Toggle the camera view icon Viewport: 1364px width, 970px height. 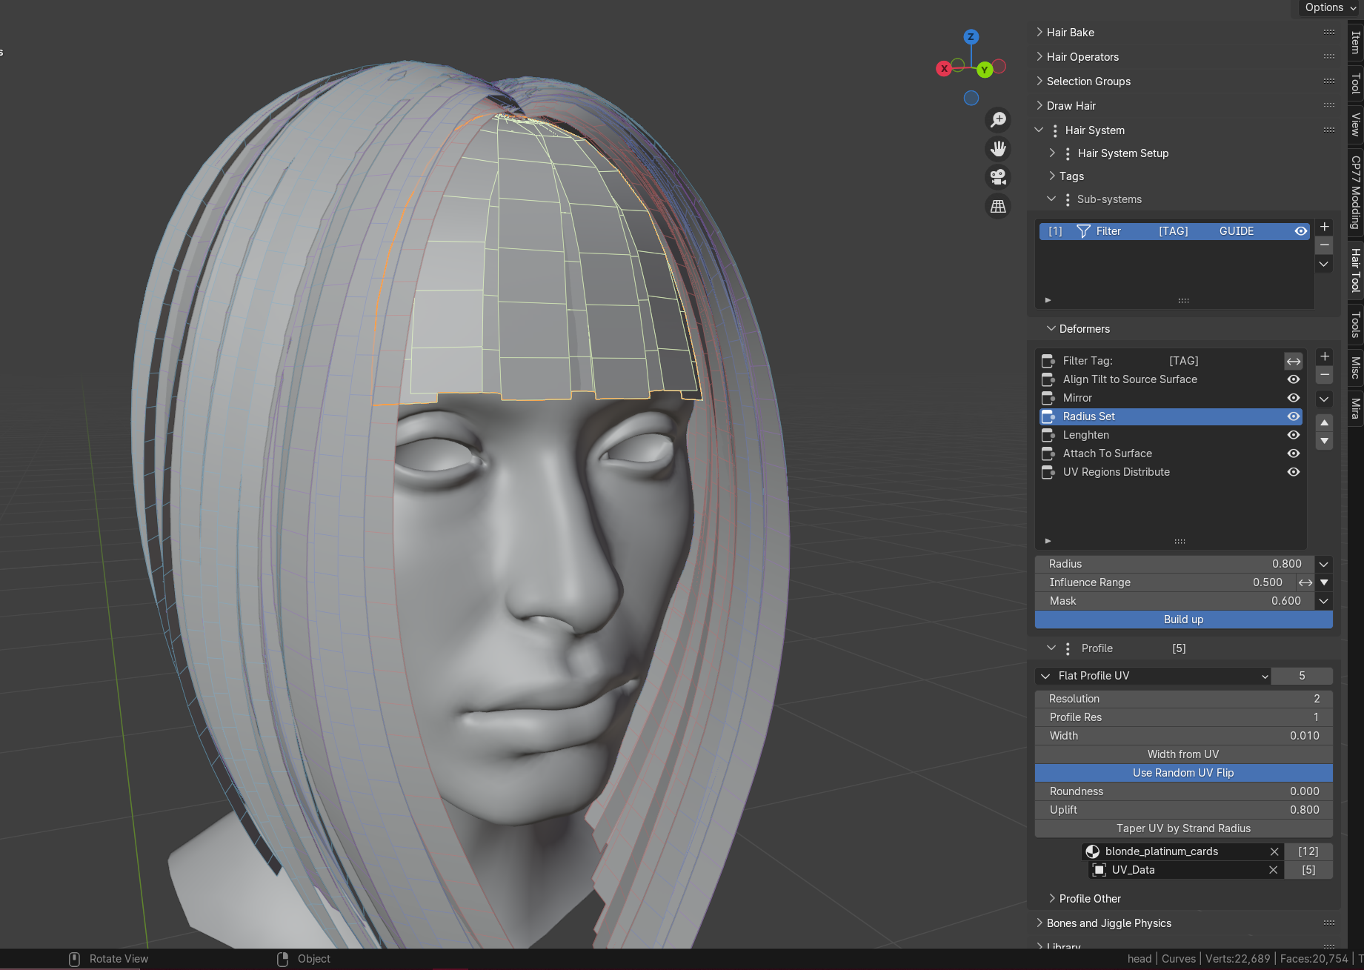coord(999,177)
